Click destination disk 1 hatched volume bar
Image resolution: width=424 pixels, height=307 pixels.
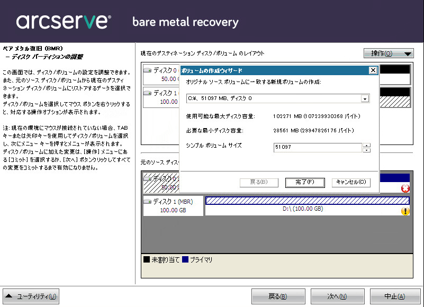coord(395,102)
